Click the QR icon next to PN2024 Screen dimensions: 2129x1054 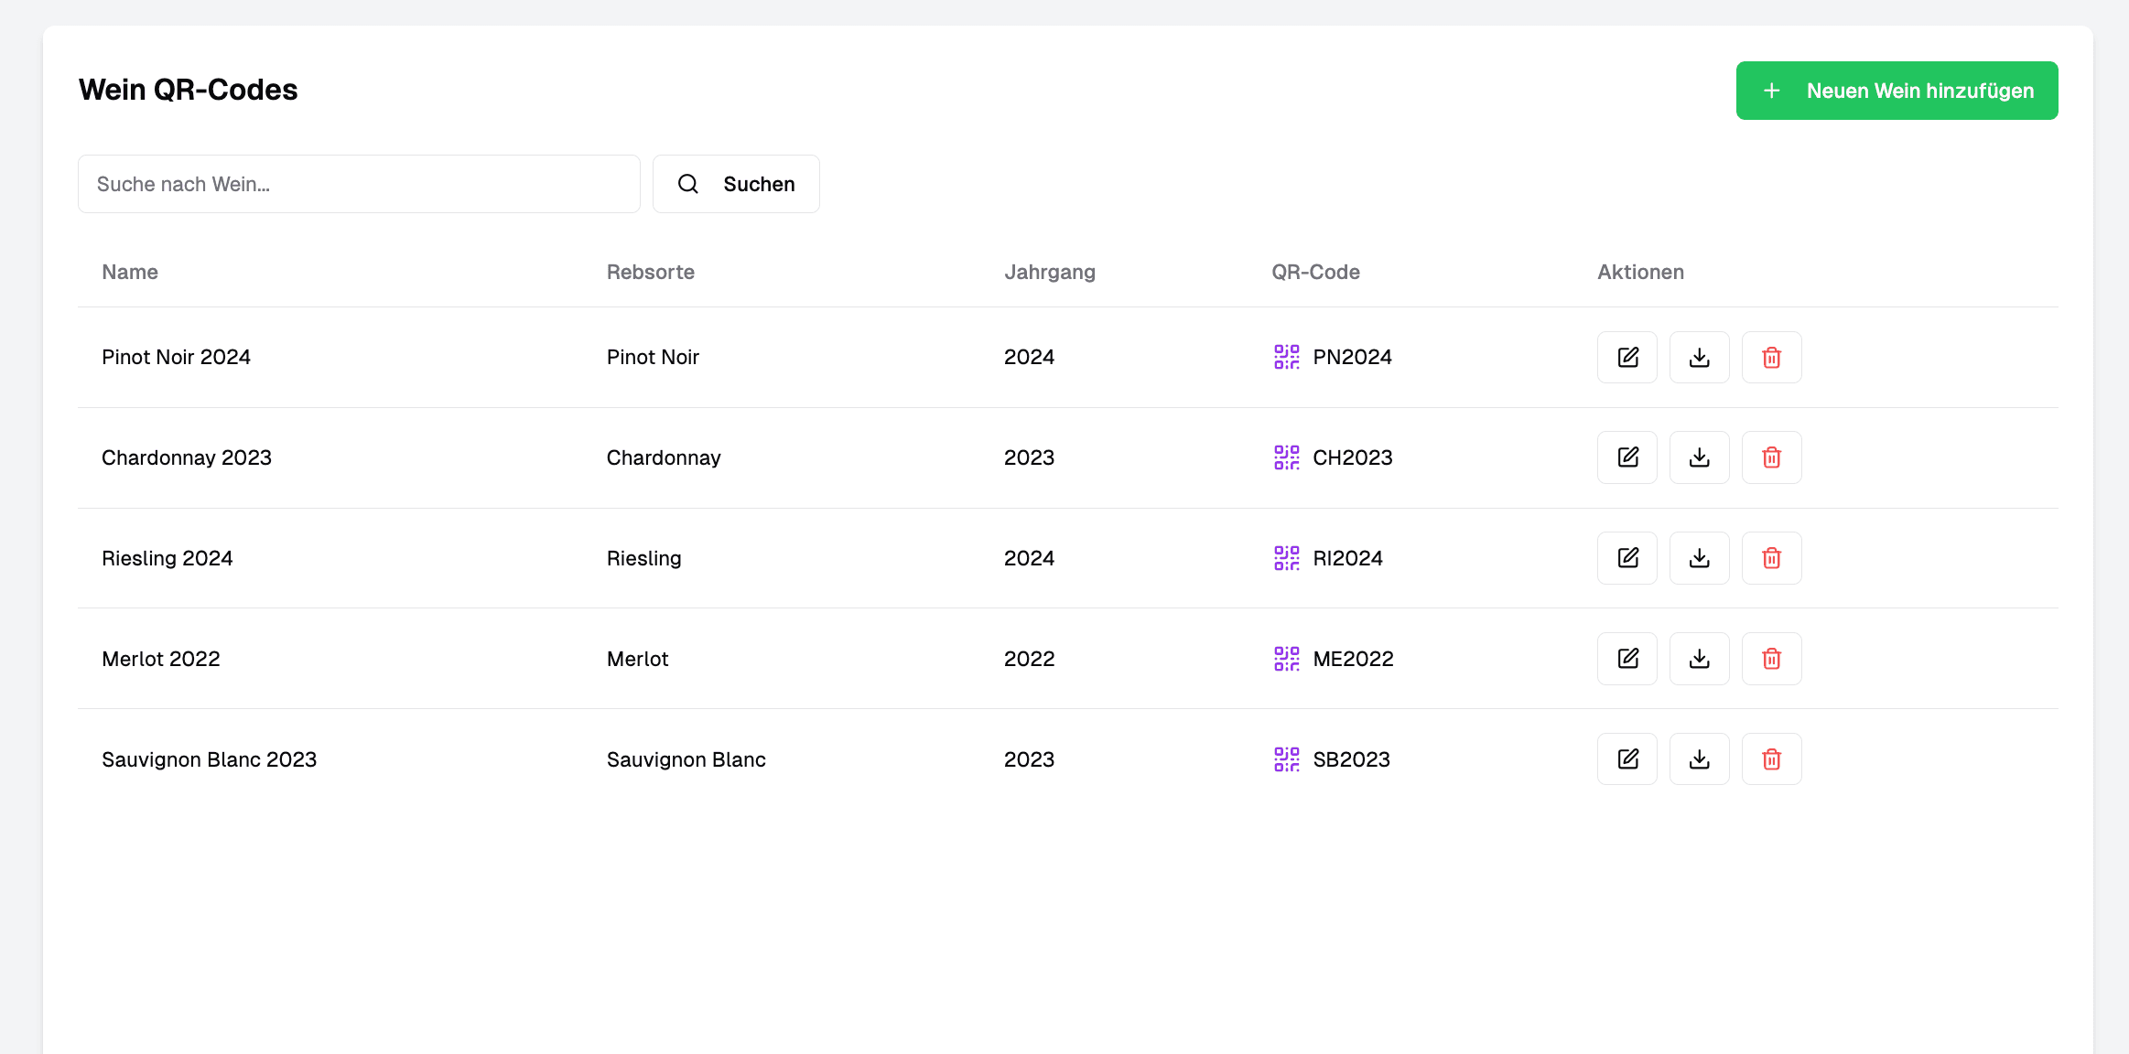point(1287,357)
